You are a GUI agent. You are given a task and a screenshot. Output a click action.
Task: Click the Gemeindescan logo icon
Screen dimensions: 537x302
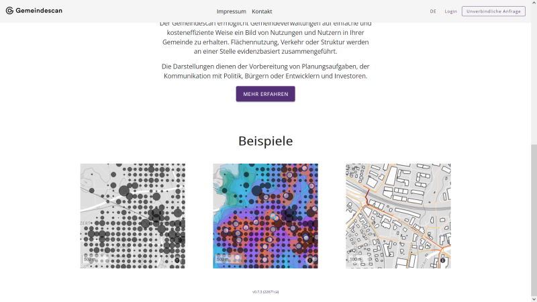point(9,11)
